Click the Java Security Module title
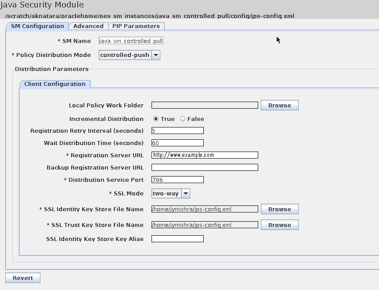Image resolution: width=379 pixels, height=290 pixels. tap(42, 4)
